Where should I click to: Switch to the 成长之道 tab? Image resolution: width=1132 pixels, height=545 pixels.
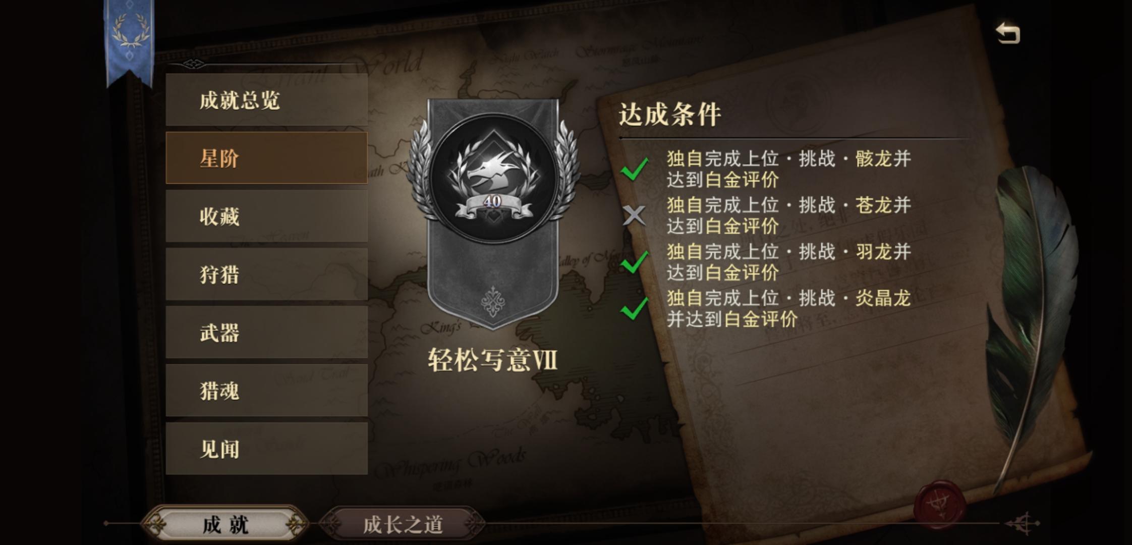pyautogui.click(x=403, y=524)
